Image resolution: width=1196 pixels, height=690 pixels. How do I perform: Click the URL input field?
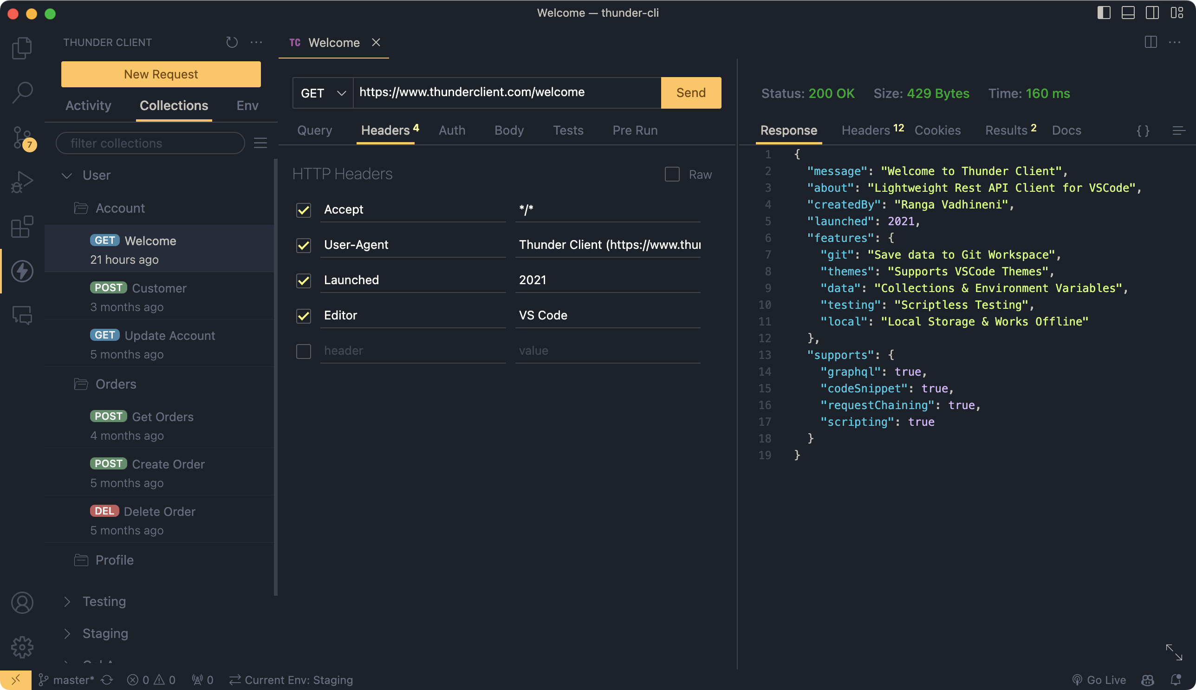507,92
